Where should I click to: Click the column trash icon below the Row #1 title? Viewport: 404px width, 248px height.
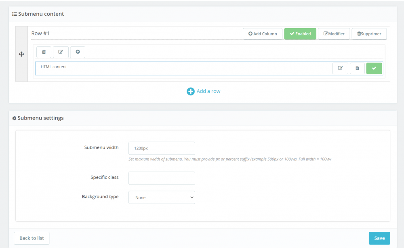(x=44, y=52)
